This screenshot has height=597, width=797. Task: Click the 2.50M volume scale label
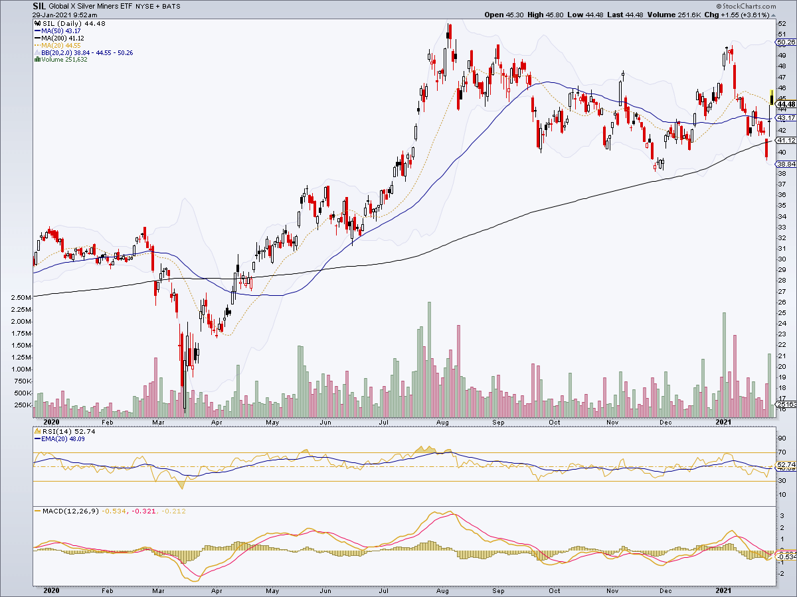click(x=20, y=298)
